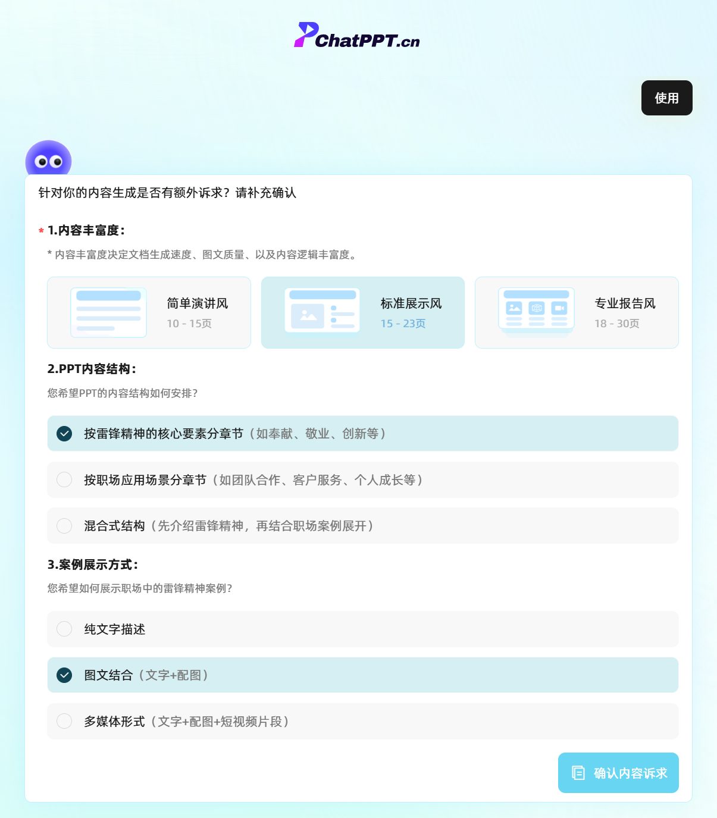Click the checkmark on 图文结合 option

(x=64, y=675)
